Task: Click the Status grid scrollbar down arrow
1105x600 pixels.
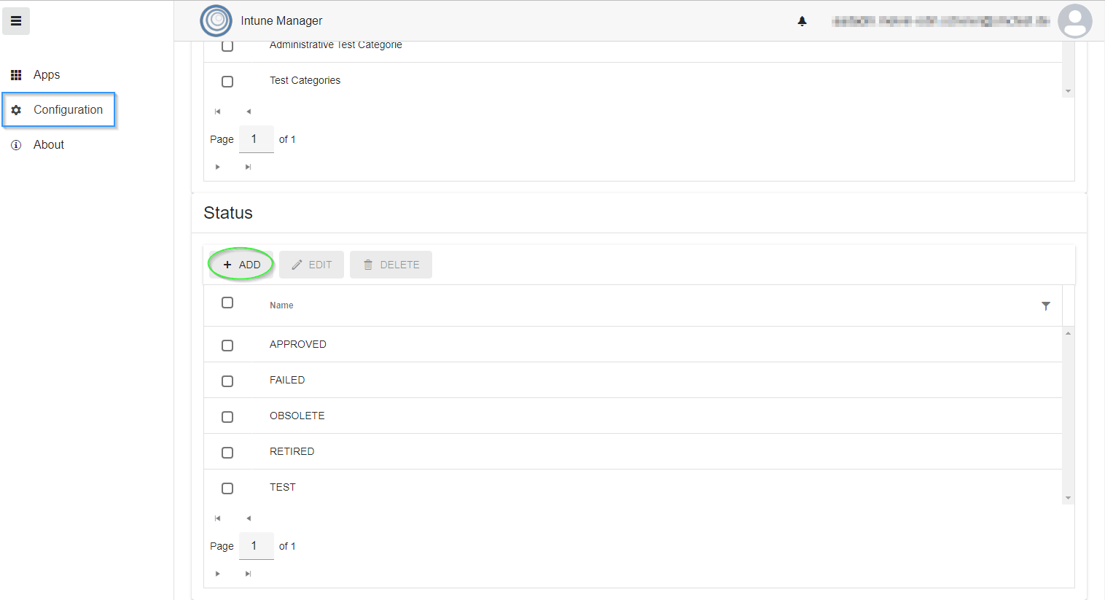Action: pyautogui.click(x=1068, y=499)
